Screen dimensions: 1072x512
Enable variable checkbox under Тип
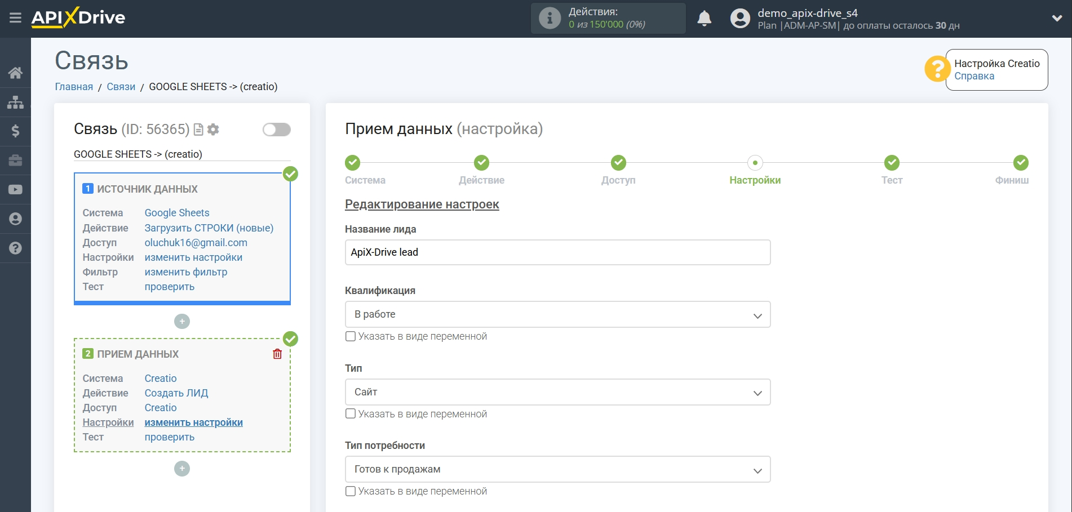[351, 414]
